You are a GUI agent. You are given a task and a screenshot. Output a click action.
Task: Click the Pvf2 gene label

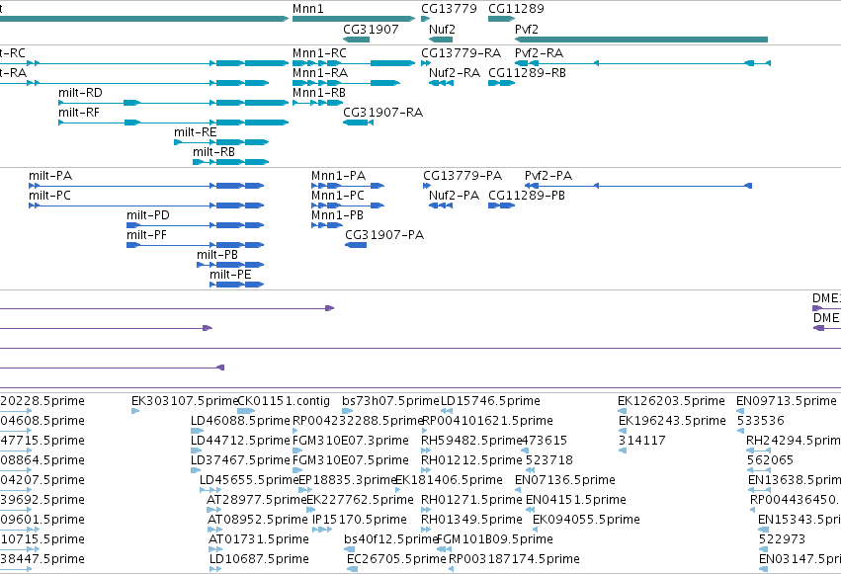pyautogui.click(x=526, y=30)
